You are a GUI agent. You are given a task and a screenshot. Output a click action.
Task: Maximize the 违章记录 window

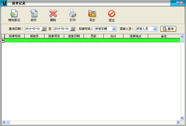[178, 3]
